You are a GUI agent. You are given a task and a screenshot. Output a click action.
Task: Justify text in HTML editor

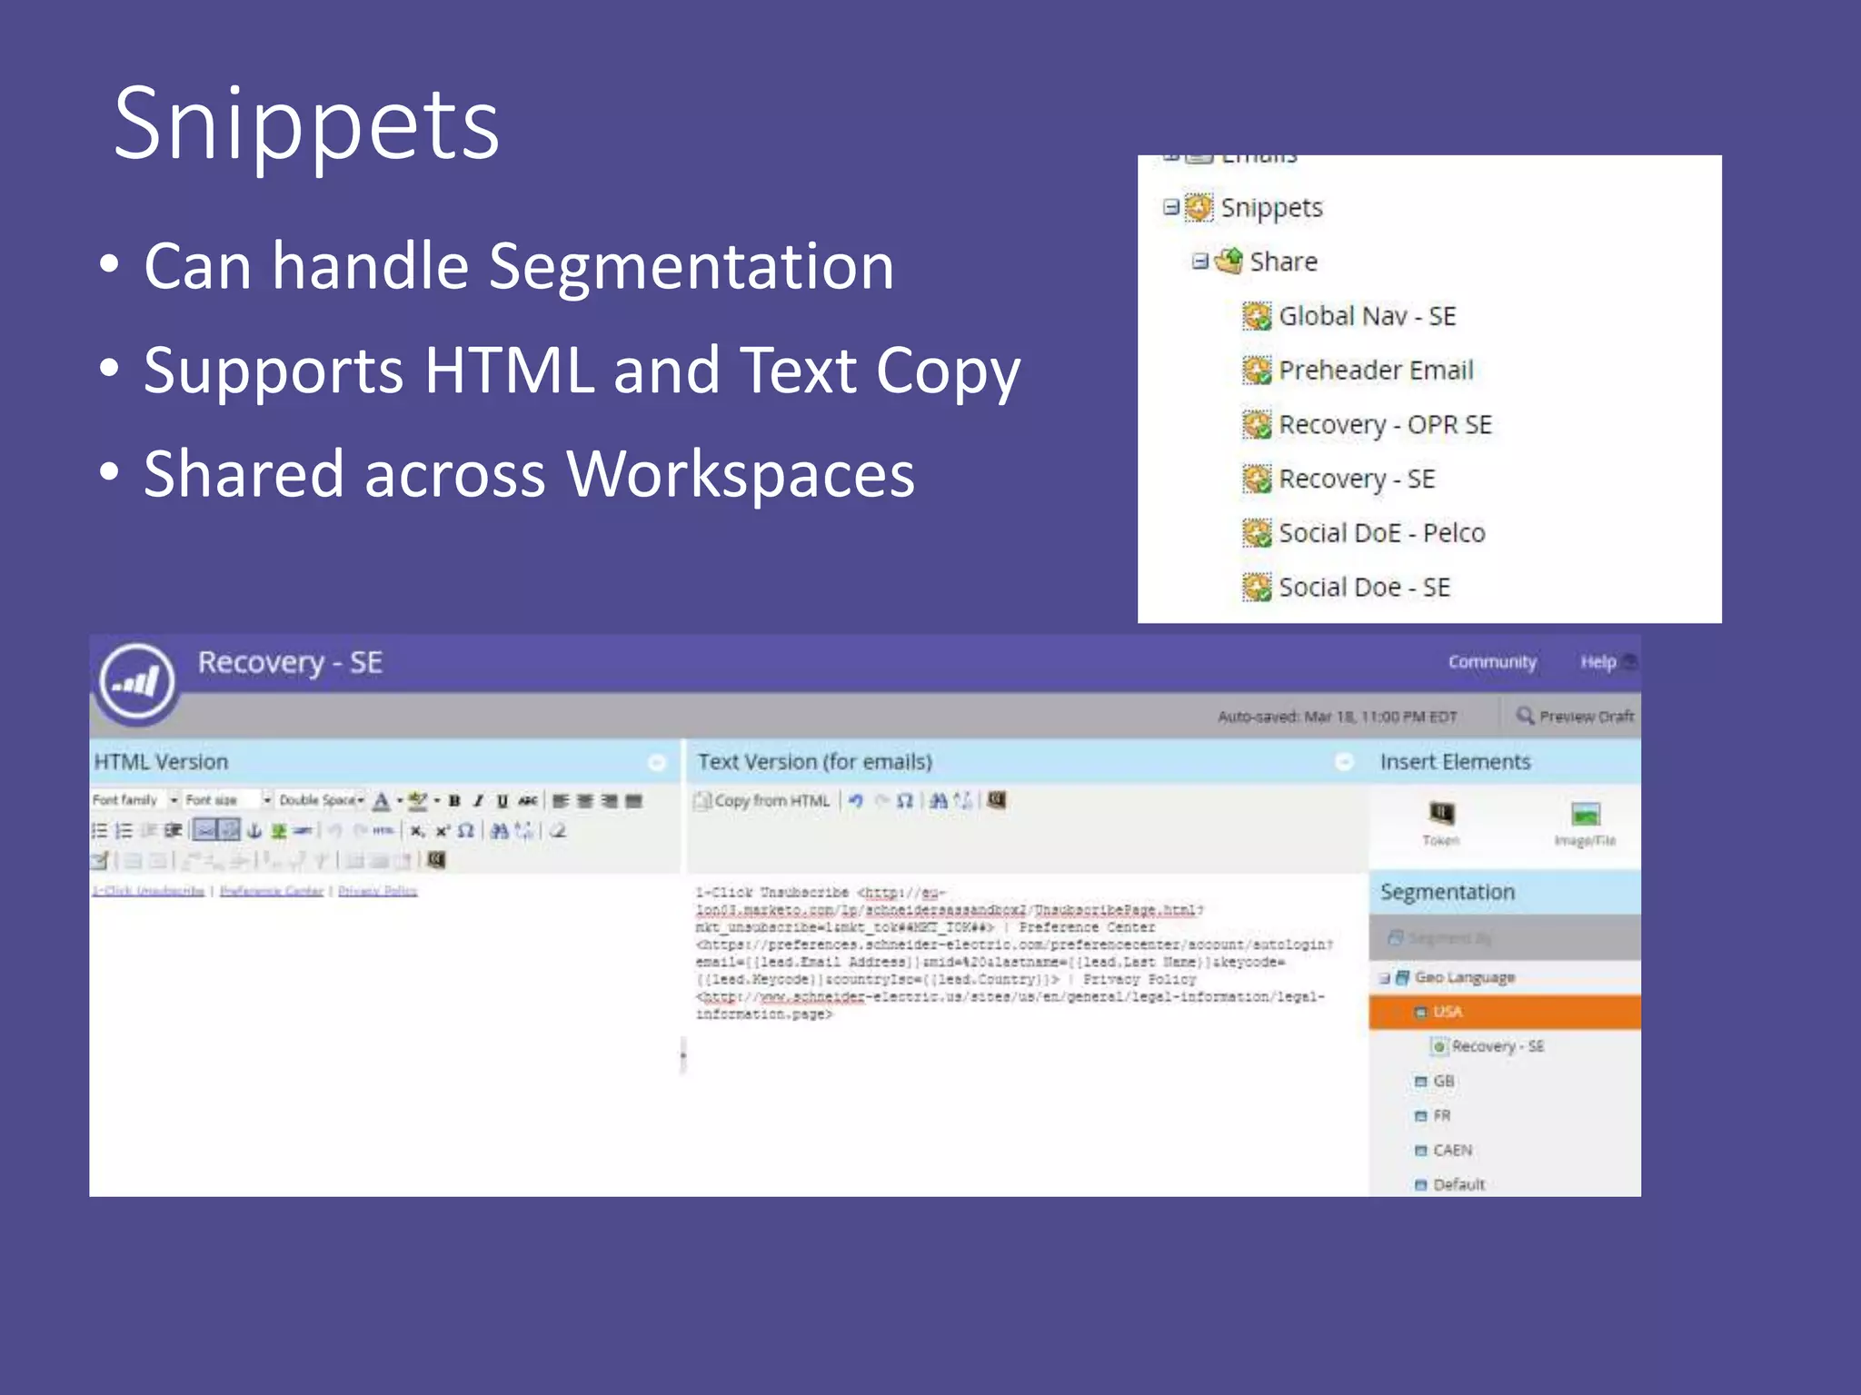click(x=633, y=801)
